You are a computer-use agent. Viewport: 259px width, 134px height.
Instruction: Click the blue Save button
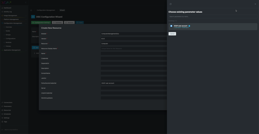tap(80, 22)
